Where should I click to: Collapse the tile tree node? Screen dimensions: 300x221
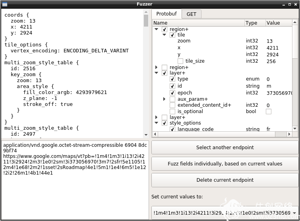coord(164,35)
